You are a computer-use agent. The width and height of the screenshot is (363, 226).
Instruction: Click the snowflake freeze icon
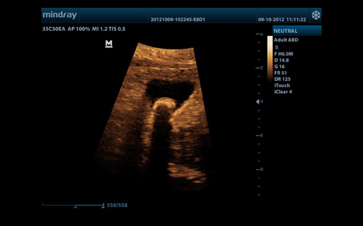pos(316,15)
